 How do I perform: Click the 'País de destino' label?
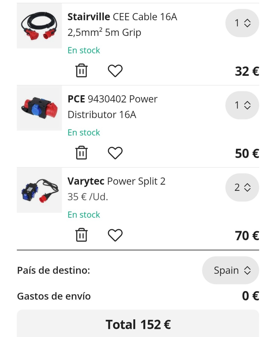tap(54, 270)
